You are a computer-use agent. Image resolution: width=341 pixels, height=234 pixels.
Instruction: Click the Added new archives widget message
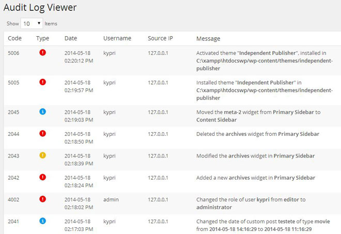point(256,178)
